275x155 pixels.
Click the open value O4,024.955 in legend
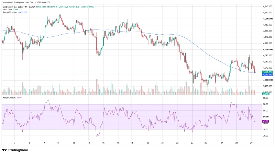(x=41, y=7)
